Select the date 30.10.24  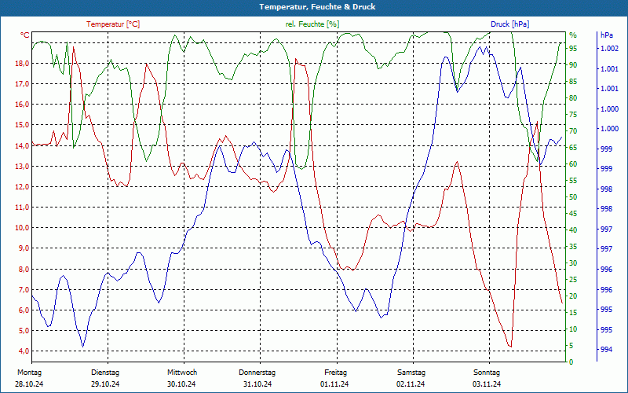tap(181, 384)
